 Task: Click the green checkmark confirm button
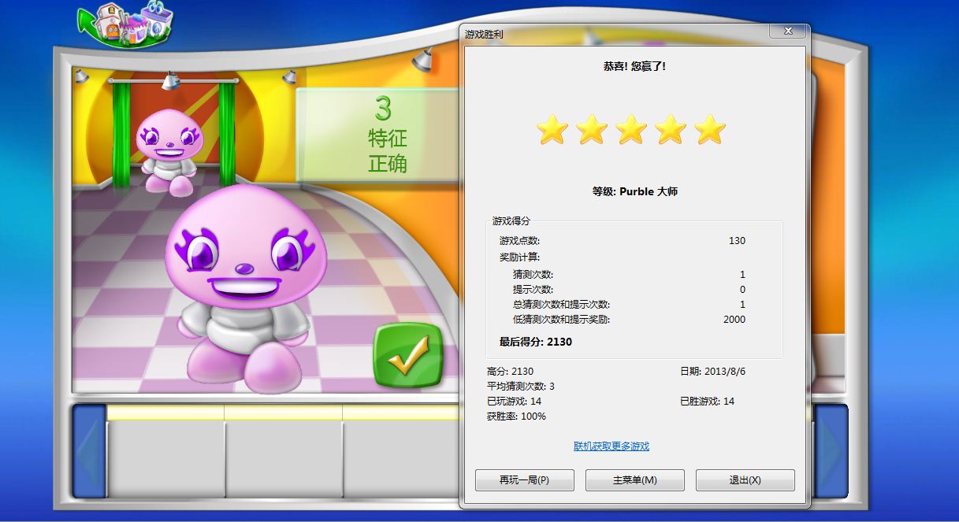point(407,355)
